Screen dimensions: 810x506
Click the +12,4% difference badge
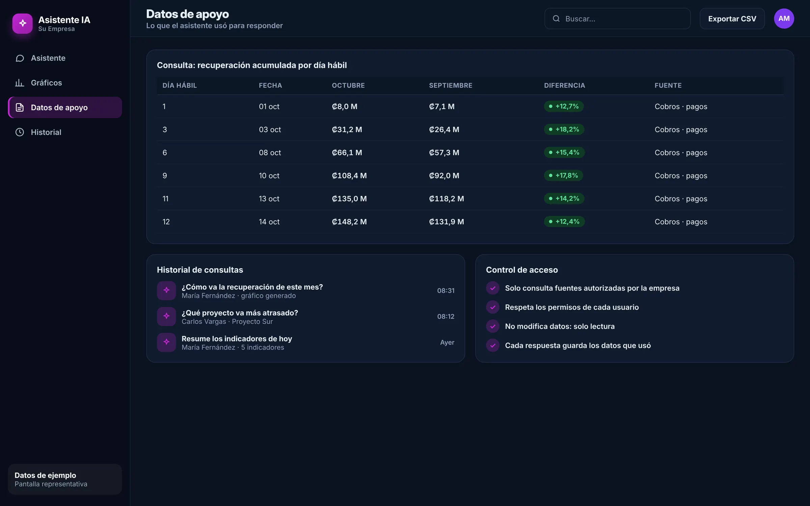564,222
